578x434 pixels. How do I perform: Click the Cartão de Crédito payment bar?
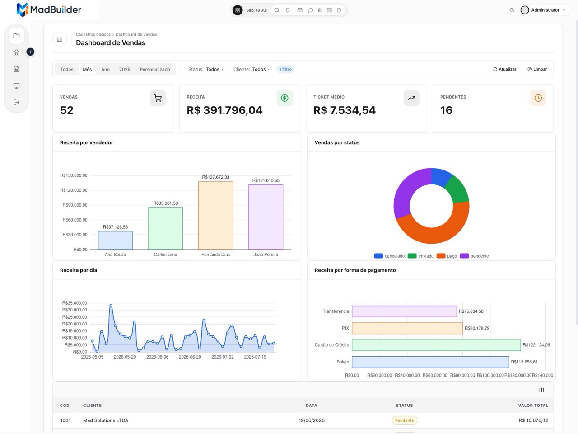[x=436, y=345]
